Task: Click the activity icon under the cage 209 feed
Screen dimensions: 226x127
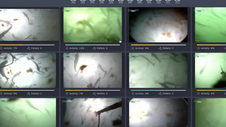Action: 132,94
